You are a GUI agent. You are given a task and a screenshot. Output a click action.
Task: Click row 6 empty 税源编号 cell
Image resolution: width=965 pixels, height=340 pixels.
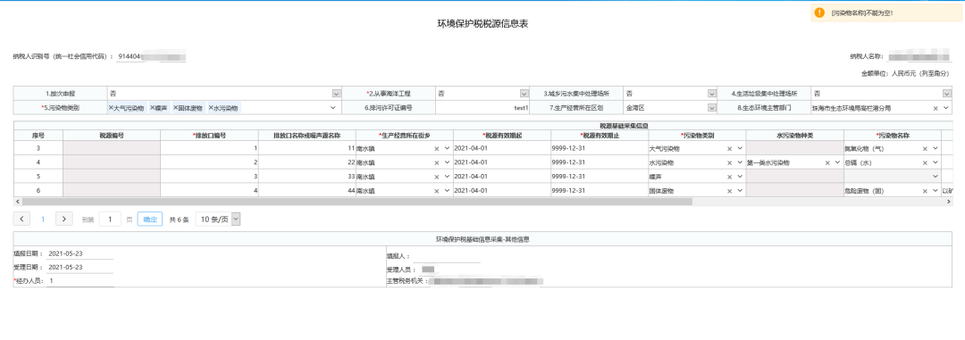coord(112,191)
